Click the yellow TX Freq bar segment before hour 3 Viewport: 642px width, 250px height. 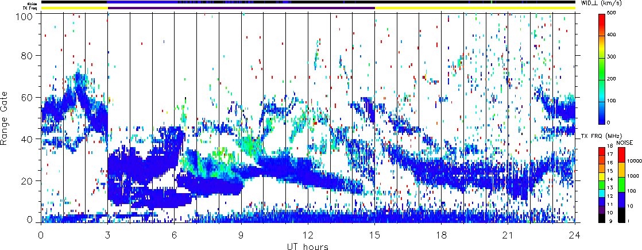[75, 8]
